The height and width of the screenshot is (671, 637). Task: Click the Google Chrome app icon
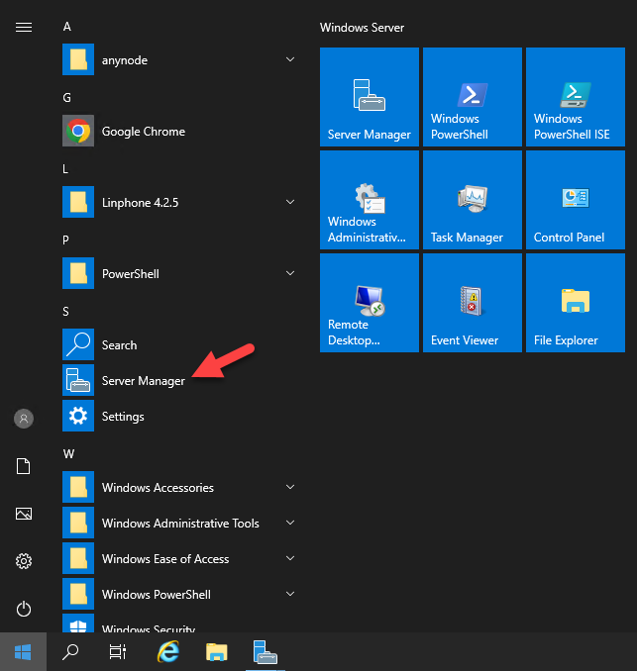(x=78, y=131)
